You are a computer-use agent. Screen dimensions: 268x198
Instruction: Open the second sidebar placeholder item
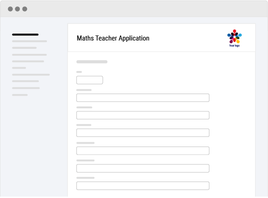[x=29, y=41]
